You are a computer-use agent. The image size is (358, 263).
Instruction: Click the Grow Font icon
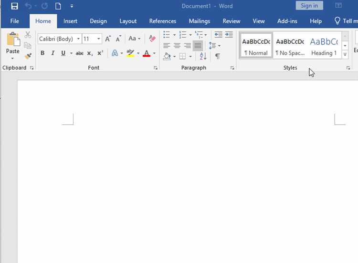pyautogui.click(x=108, y=39)
